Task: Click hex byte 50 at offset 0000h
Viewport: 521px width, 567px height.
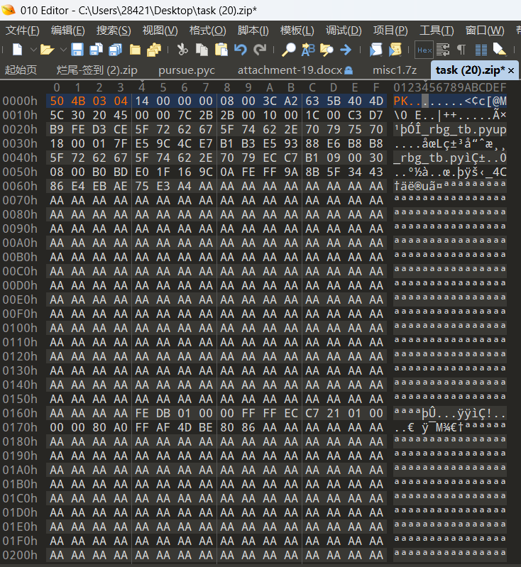Action: pyautogui.click(x=57, y=101)
